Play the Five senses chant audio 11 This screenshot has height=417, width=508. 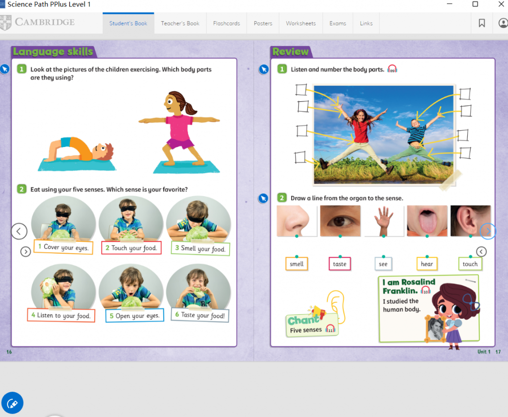click(x=330, y=329)
